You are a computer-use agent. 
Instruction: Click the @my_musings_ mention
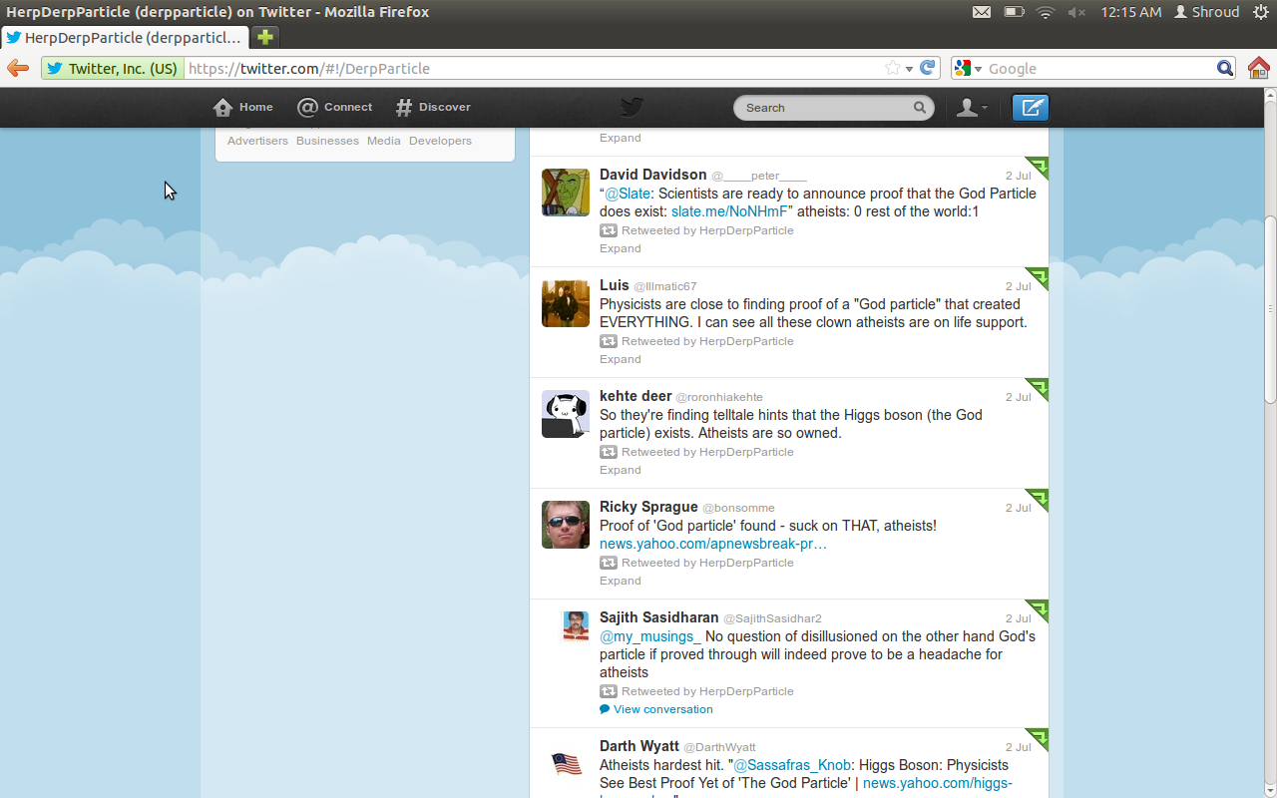point(650,636)
